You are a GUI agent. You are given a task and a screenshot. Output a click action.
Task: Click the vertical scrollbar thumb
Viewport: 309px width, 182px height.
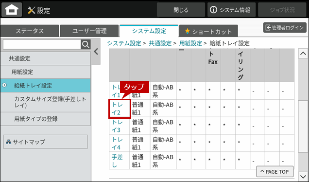click(x=303, y=127)
